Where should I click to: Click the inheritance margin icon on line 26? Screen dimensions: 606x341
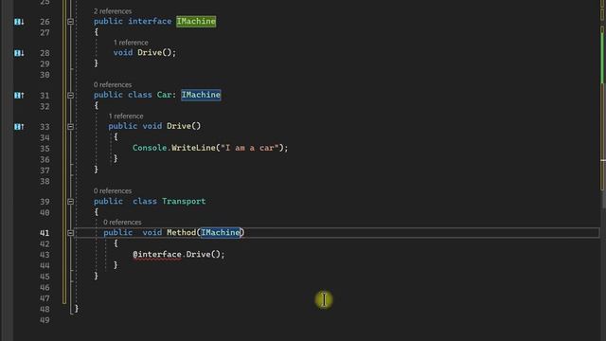pos(19,22)
